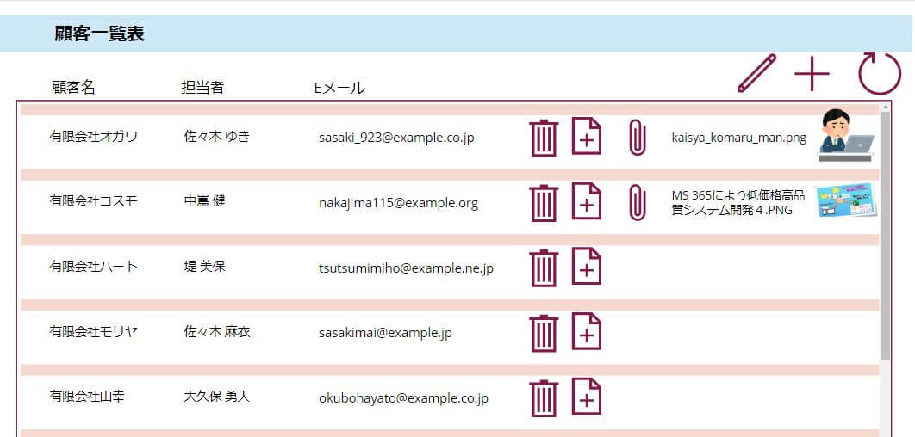Viewport: 915px width, 437px height.
Task: Delete 有限会社コスモ row with trash icon
Action: pyautogui.click(x=544, y=203)
